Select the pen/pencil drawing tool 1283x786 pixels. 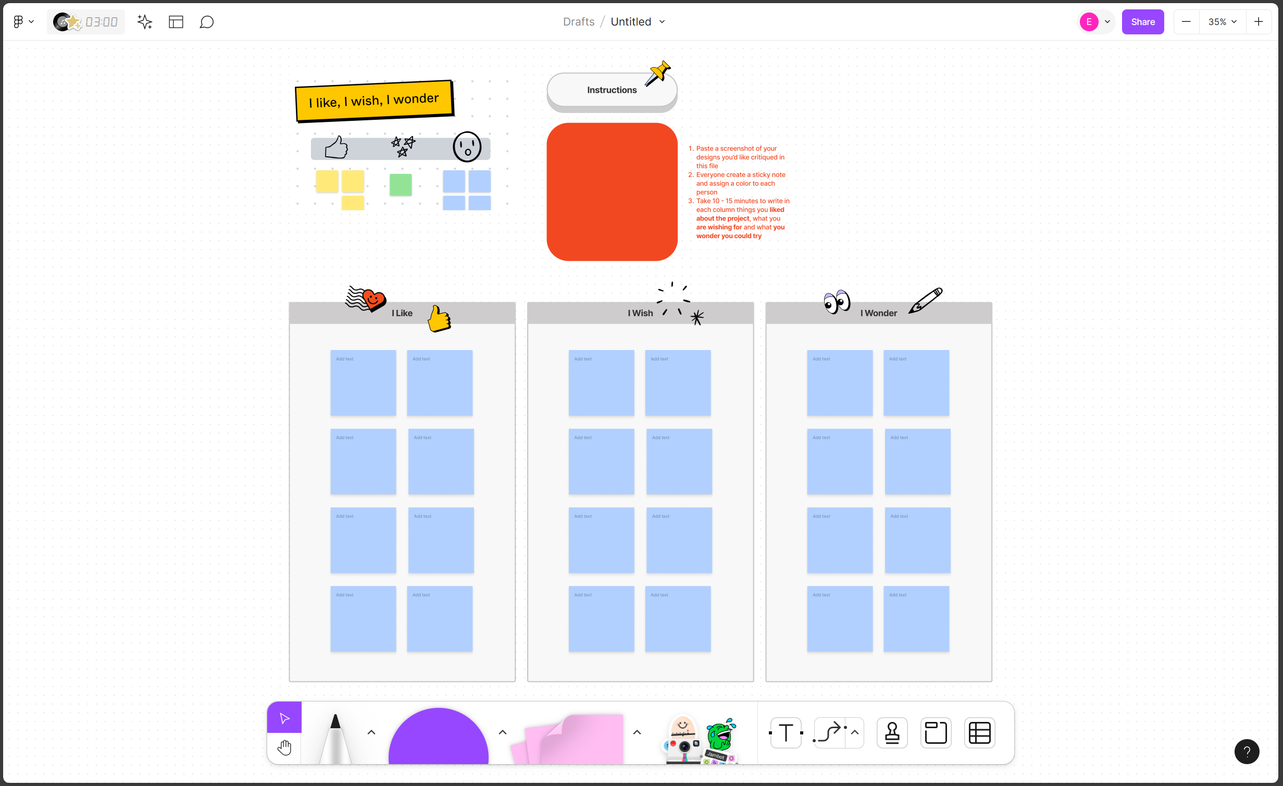pos(335,733)
